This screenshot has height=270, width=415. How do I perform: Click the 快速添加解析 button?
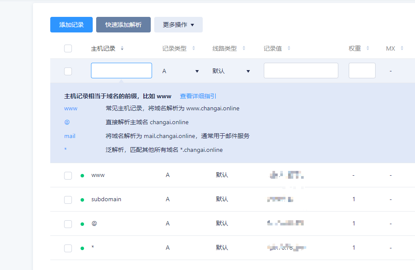(123, 25)
